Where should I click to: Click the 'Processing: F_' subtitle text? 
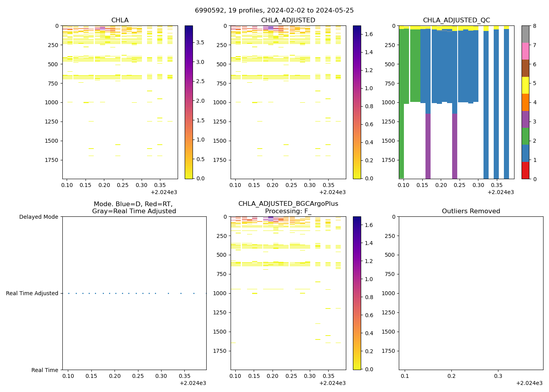288,211
